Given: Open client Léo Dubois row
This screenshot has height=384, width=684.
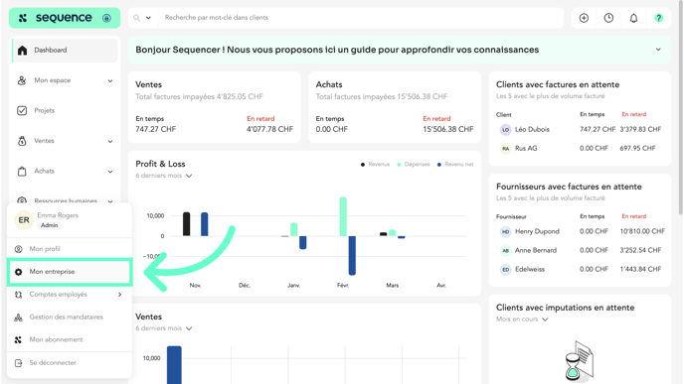Looking at the screenshot, I should 581,130.
